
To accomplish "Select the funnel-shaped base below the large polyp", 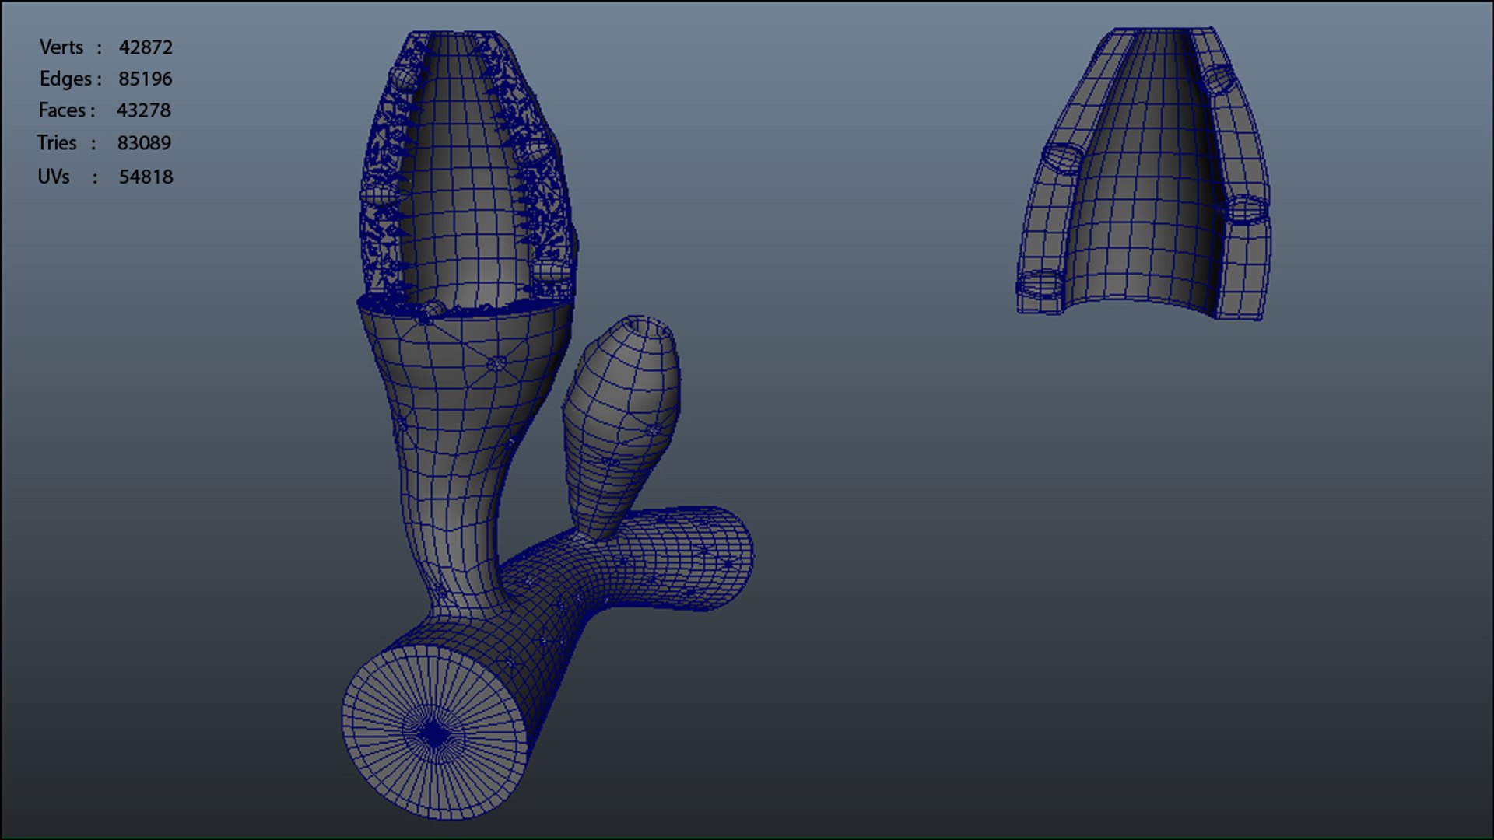I will coord(467,358).
